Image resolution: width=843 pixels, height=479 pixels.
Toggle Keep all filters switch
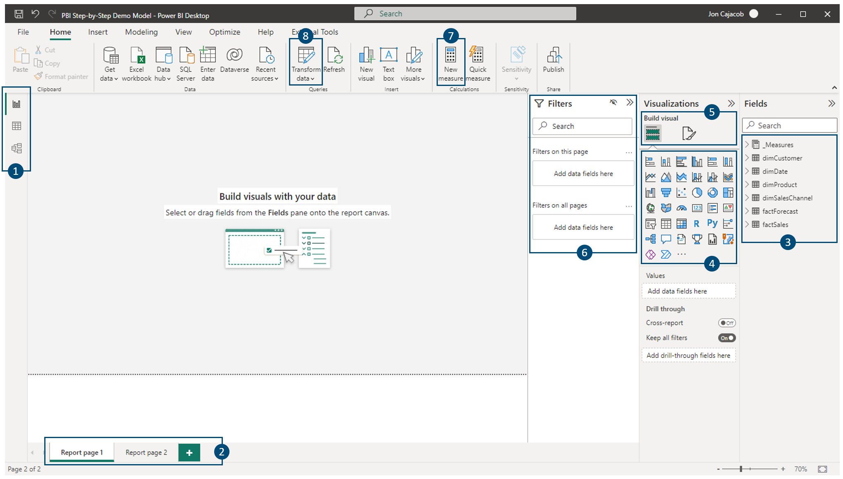tap(727, 338)
